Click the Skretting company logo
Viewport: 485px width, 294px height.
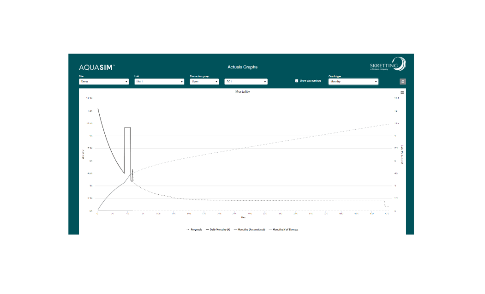388,65
